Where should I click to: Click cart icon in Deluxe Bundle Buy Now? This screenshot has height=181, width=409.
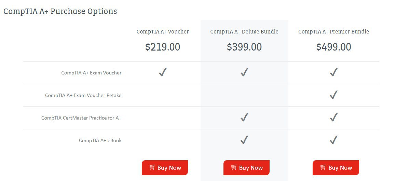(x=234, y=167)
